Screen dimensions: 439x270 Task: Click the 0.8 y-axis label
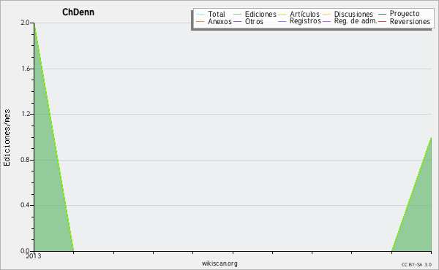(25, 160)
